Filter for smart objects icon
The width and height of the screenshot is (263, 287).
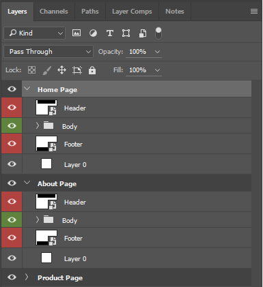click(x=143, y=33)
